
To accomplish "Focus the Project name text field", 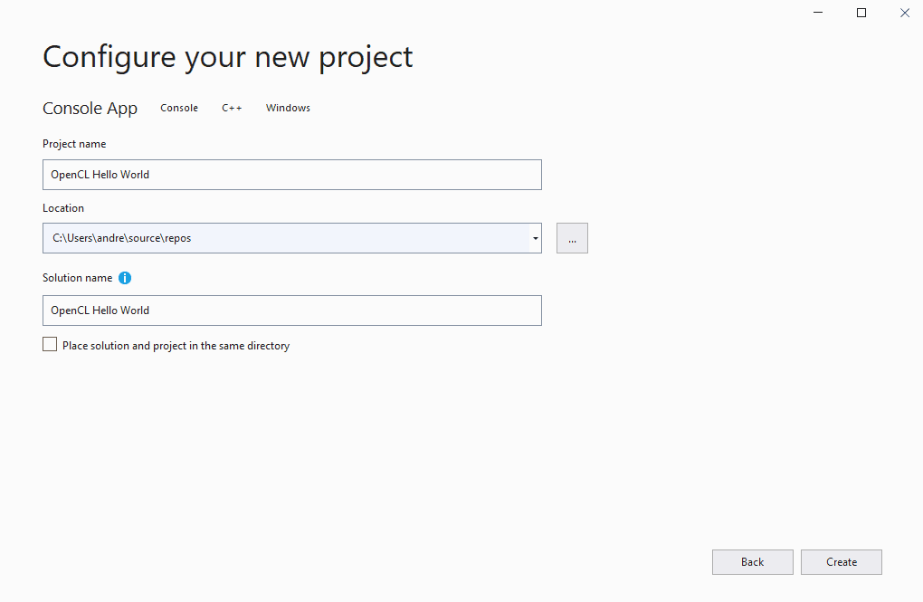I will (x=292, y=175).
